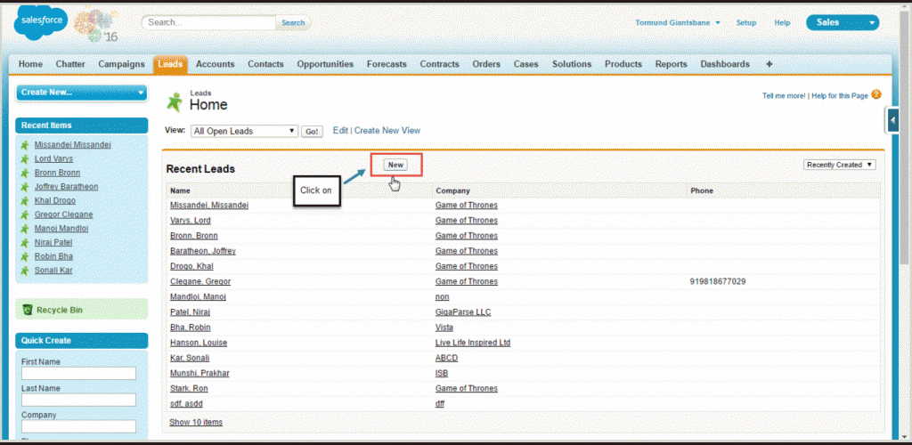
Task: Click the Edit view link
Action: tap(340, 131)
